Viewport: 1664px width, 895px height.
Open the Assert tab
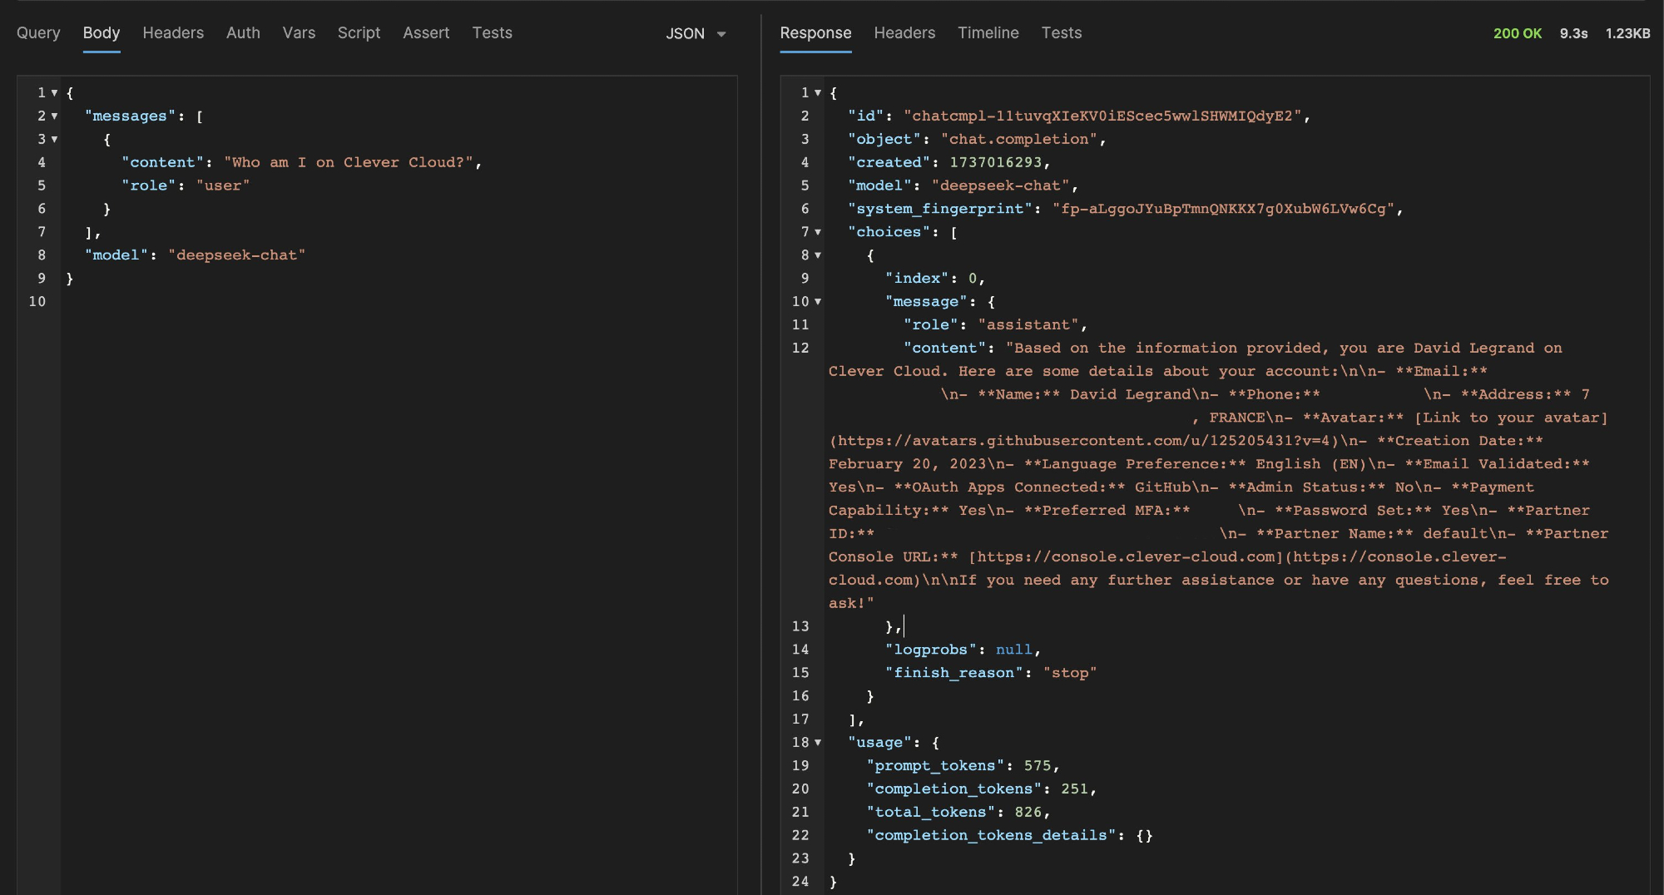[426, 33]
